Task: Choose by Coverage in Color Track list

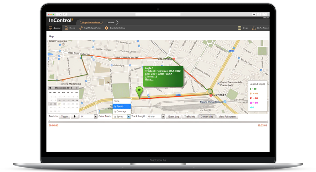Action: pyautogui.click(x=122, y=111)
